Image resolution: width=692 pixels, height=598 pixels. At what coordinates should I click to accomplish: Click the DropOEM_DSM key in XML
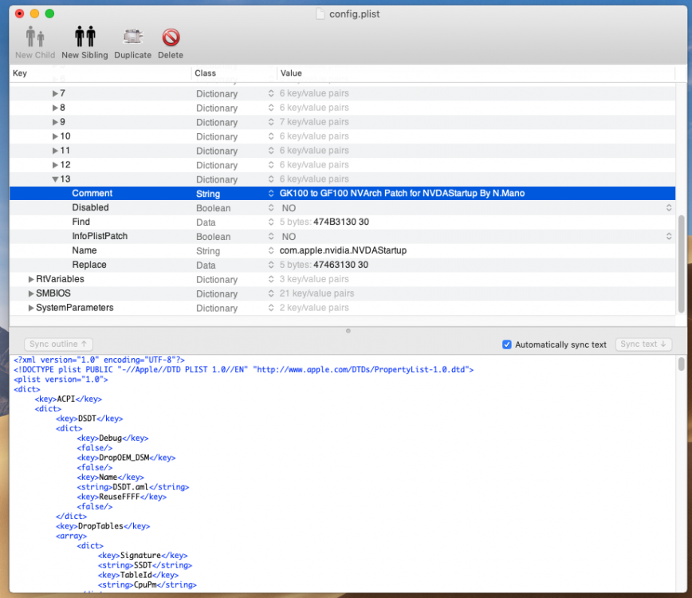click(x=124, y=458)
